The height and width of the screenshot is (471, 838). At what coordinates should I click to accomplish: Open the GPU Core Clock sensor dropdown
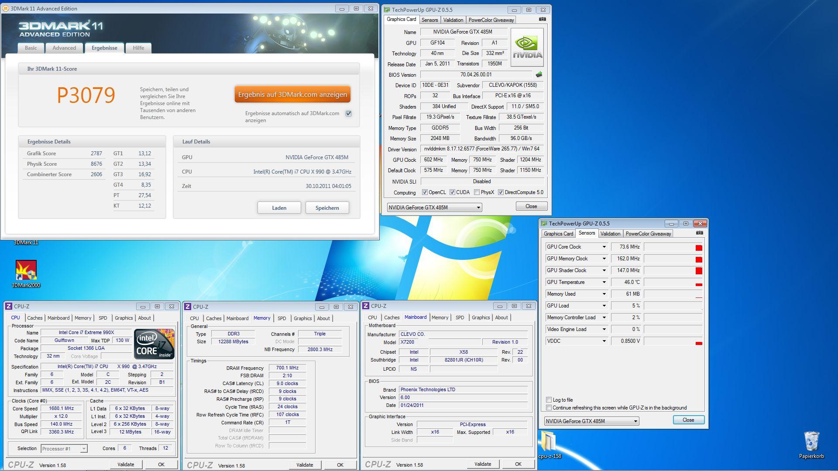click(604, 247)
